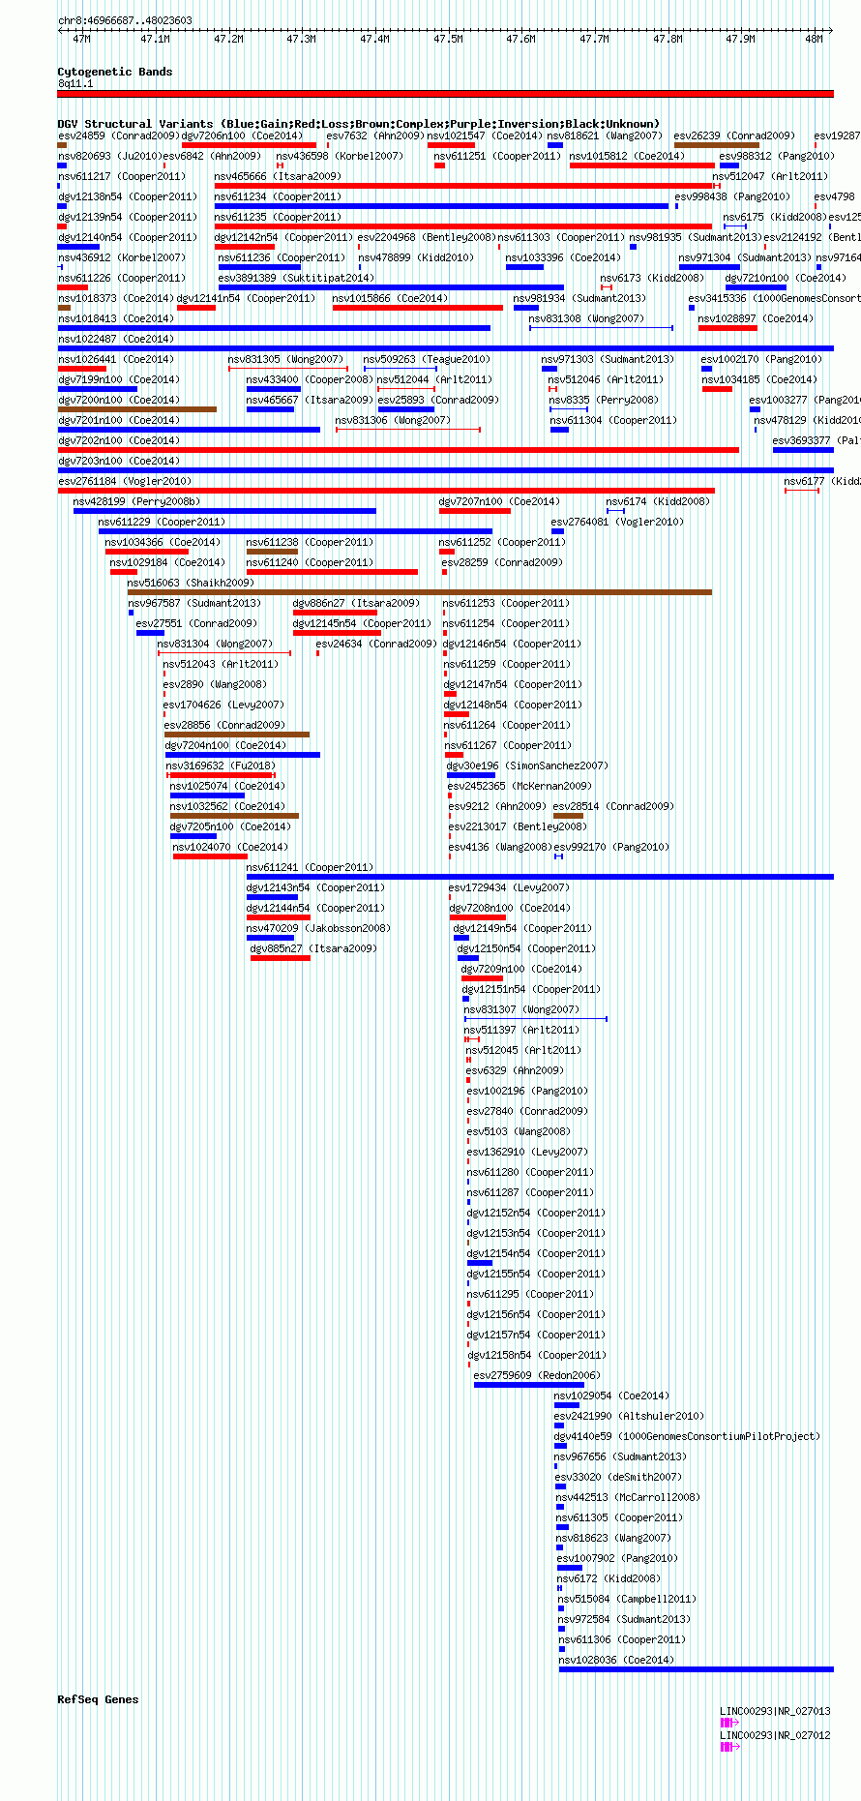861x1801 pixels.
Task: Click variant nsv831305 (Wong2007) label
Action: pos(285,359)
